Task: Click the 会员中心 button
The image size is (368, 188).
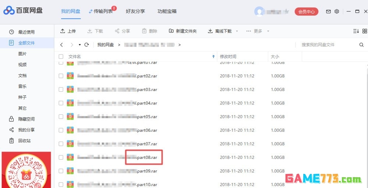Action: pos(307,11)
